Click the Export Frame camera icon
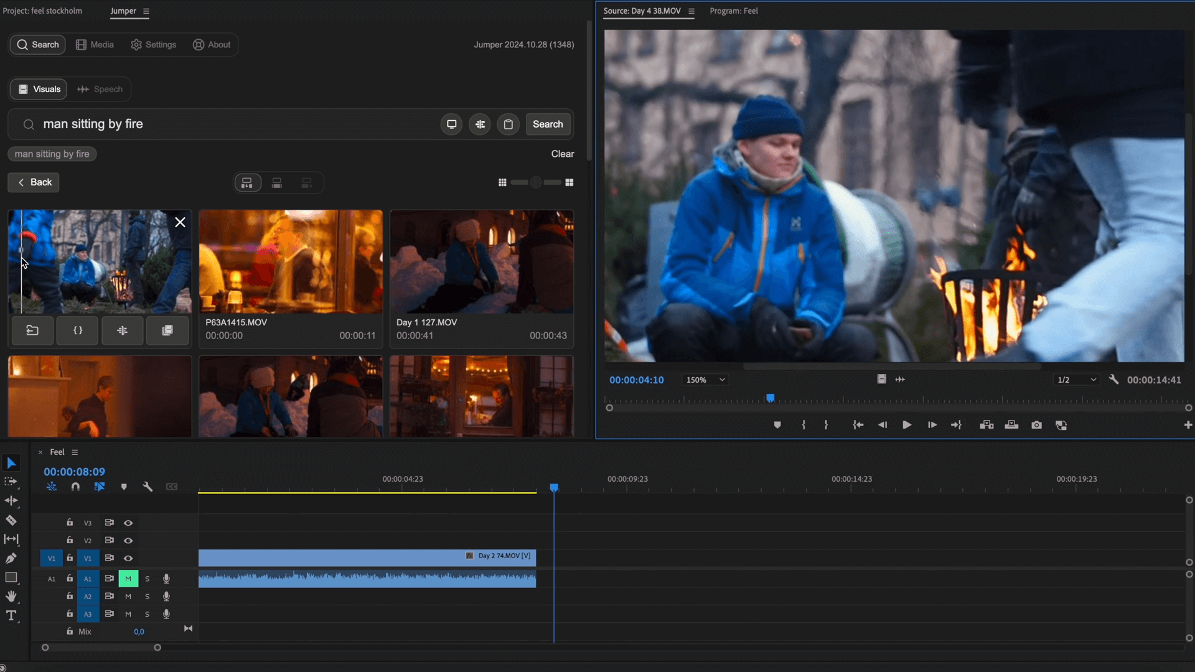 (x=1036, y=425)
